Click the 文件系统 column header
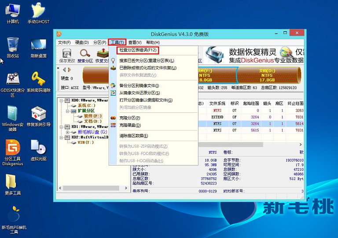 click(217, 104)
